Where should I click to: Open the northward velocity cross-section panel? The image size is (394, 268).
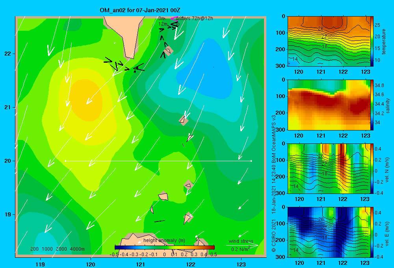[x=329, y=168]
